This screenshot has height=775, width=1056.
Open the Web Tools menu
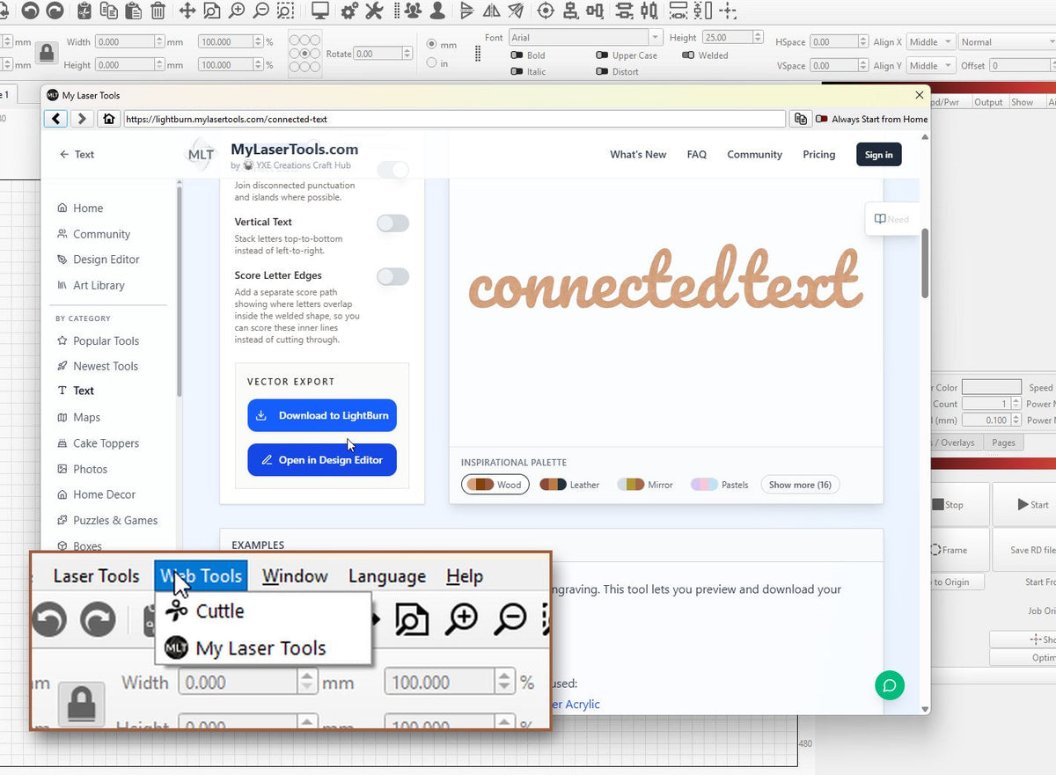(201, 576)
